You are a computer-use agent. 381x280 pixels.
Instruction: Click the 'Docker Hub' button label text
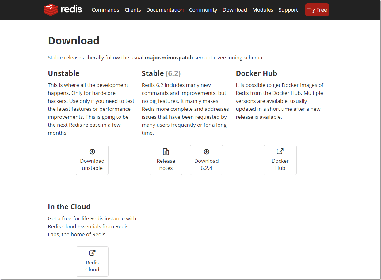[x=280, y=164]
